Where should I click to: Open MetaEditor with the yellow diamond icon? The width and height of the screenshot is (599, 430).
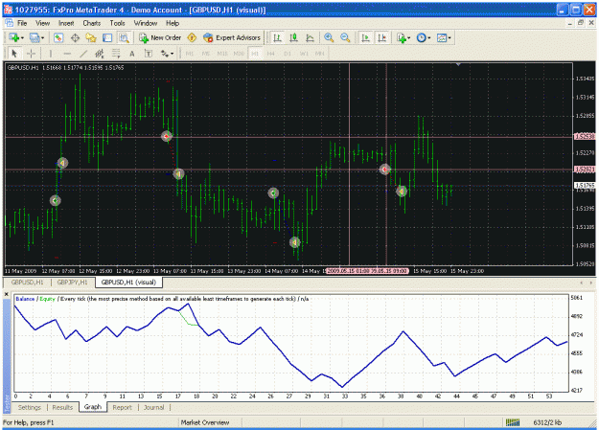(192, 37)
